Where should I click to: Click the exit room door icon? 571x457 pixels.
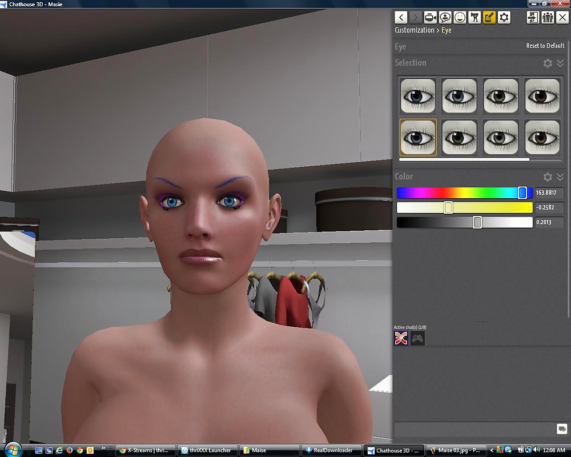[x=533, y=18]
